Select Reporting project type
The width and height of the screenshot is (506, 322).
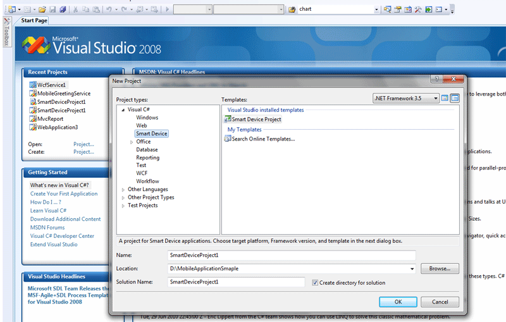pyautogui.click(x=148, y=158)
